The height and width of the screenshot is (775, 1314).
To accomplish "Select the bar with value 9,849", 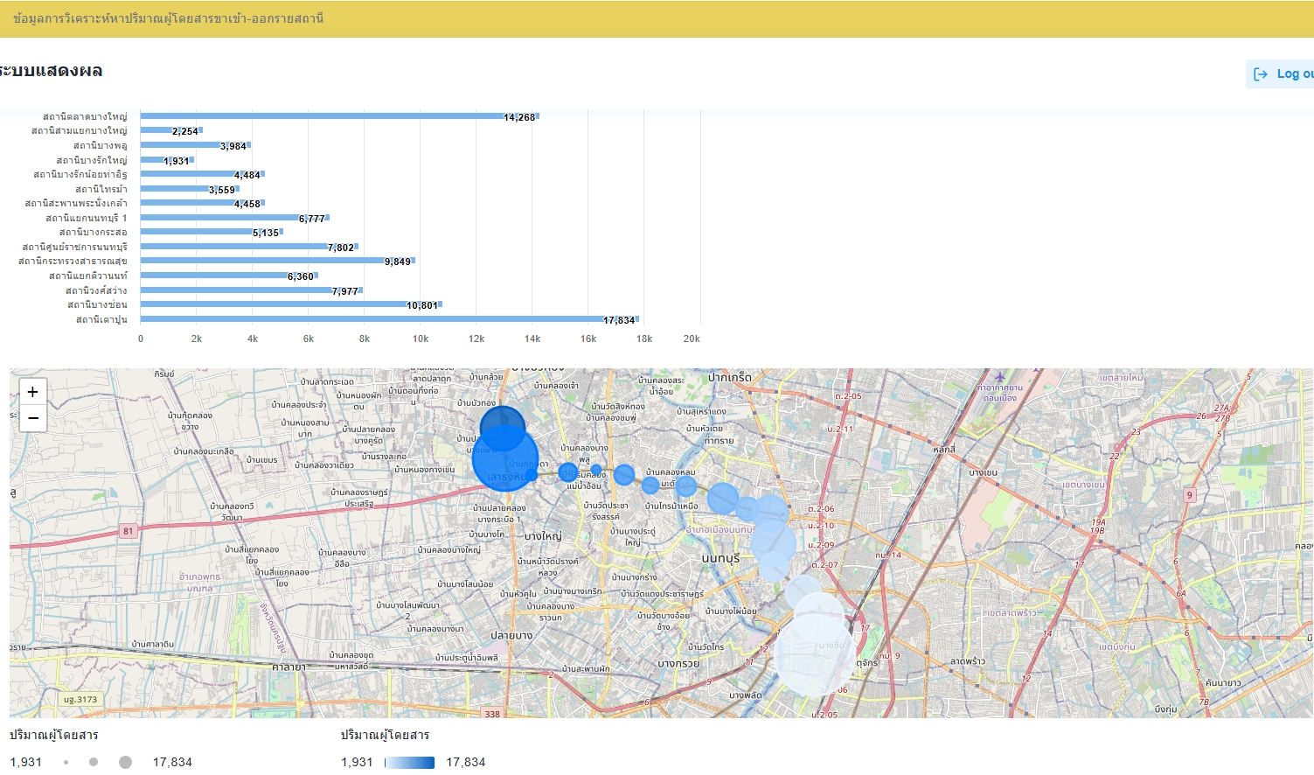I will coord(277,261).
